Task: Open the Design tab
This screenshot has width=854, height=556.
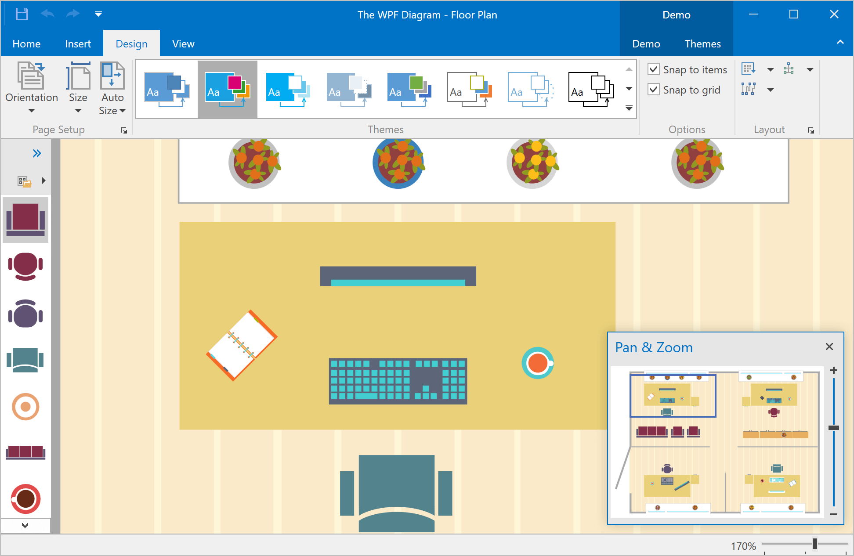Action: tap(131, 43)
